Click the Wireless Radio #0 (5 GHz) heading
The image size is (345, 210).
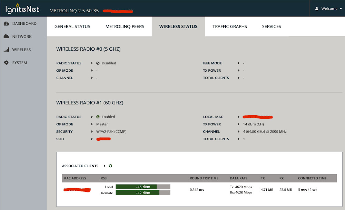click(88, 49)
